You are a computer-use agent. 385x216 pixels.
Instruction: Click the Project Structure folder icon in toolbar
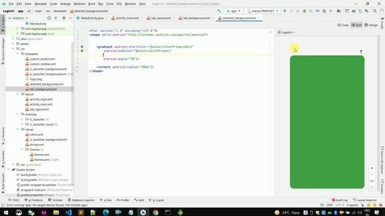coord(339,11)
